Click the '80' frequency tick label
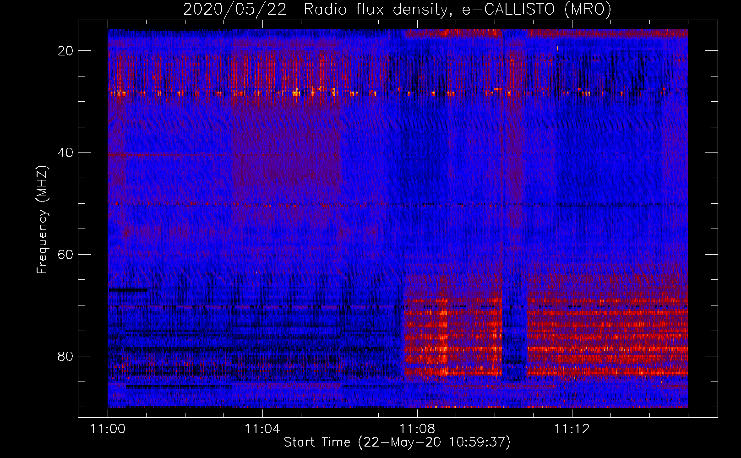This screenshot has width=741, height=458. 65,356
